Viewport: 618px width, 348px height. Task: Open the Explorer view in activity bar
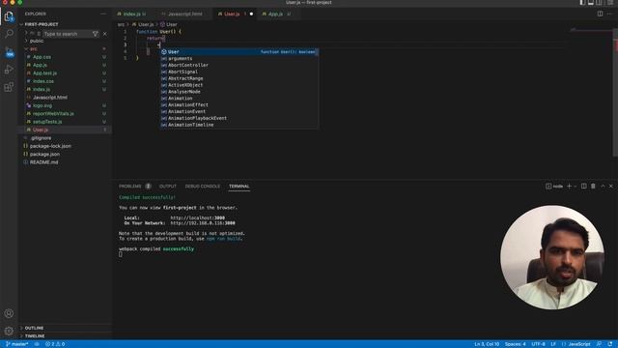(x=9, y=16)
